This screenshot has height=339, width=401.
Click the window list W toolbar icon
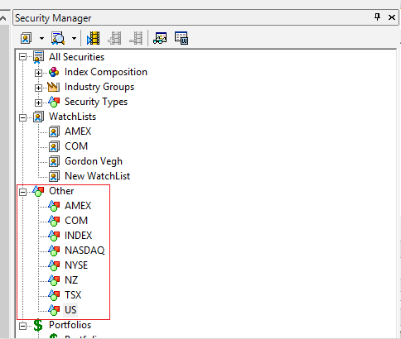click(x=181, y=38)
